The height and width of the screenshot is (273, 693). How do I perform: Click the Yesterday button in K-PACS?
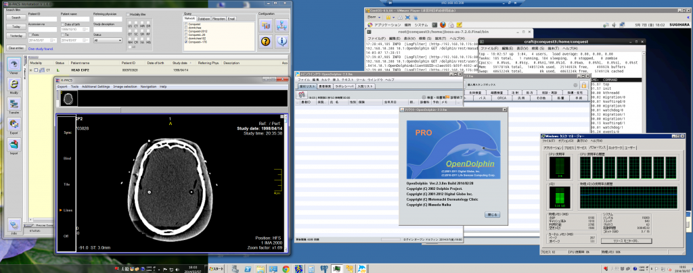pos(16,36)
